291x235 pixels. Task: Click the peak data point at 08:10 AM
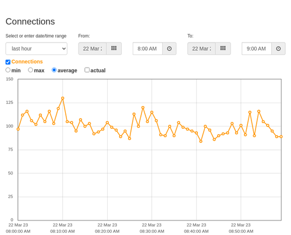[63, 99]
